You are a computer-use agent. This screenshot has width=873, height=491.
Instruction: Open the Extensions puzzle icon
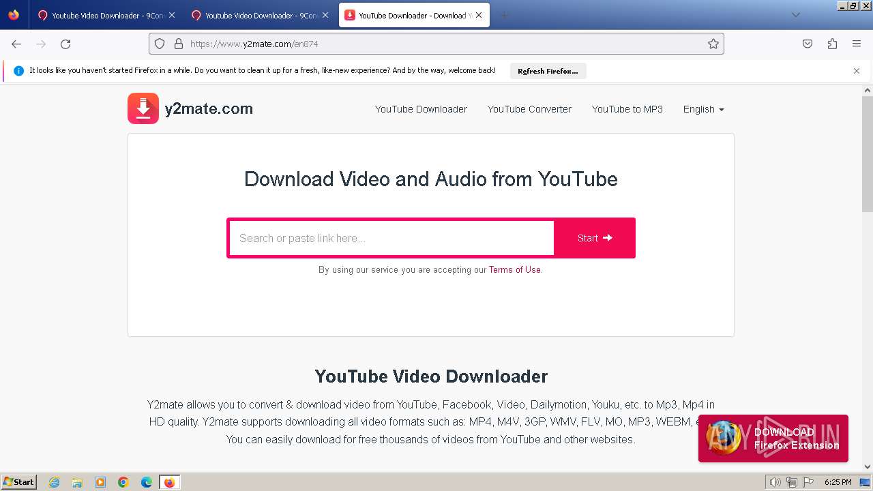pyautogui.click(x=832, y=44)
